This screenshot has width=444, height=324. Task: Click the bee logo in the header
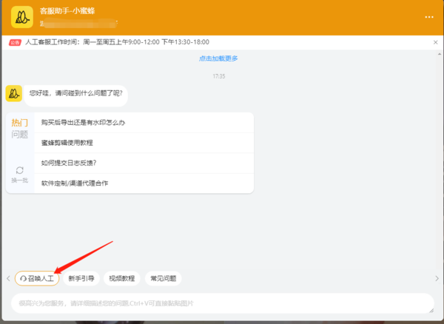pyautogui.click(x=21, y=16)
